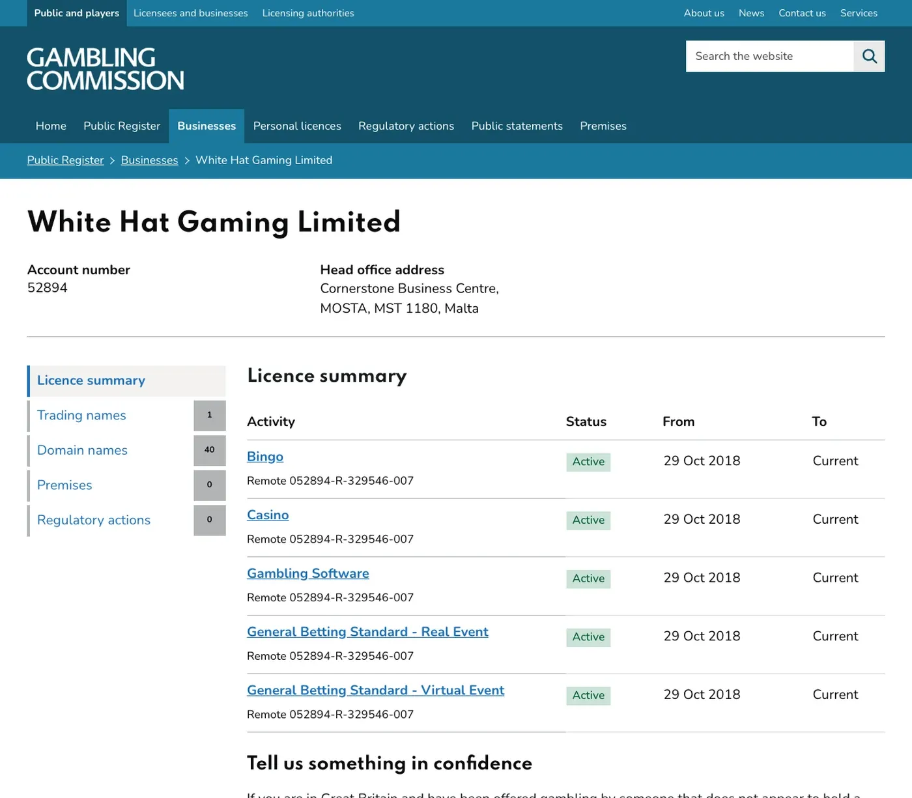This screenshot has height=798, width=912.
Task: Open Licensees and businesses tab
Action: [191, 13]
